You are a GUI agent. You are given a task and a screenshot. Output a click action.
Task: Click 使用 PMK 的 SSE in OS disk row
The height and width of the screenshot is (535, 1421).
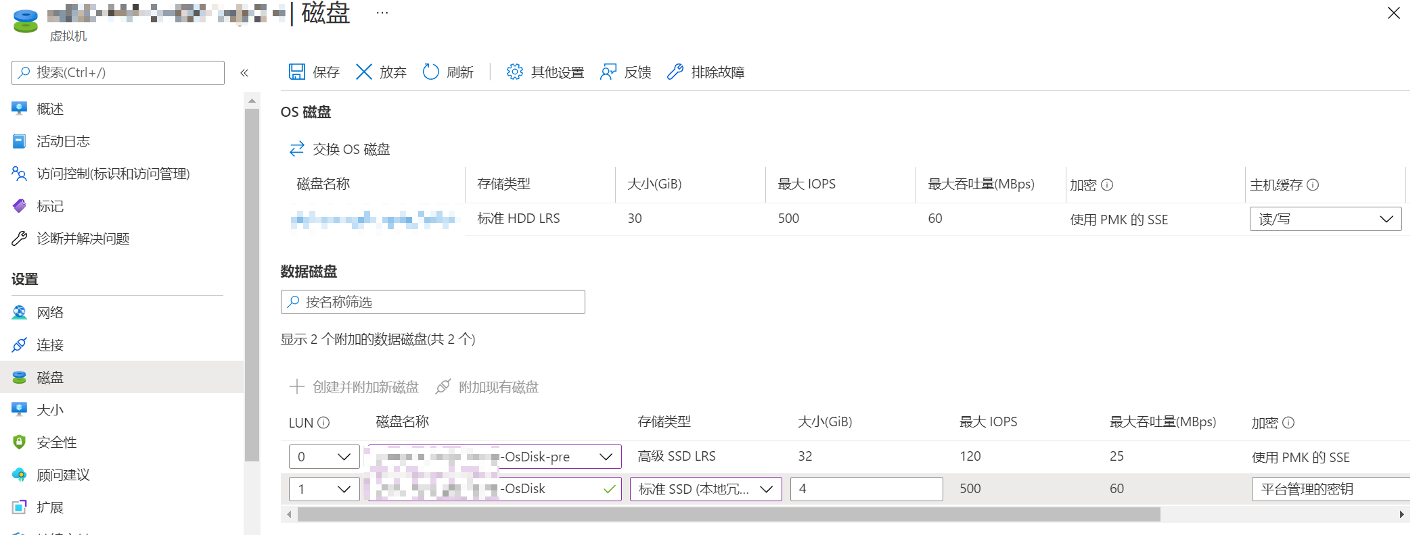tap(1119, 220)
